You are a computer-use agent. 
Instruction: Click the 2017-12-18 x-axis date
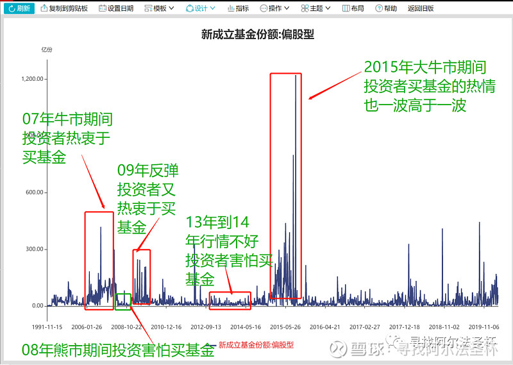click(x=405, y=327)
